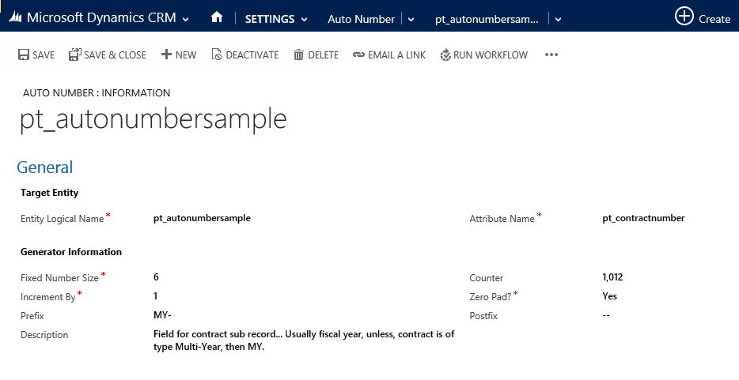Screen dimensions: 739x380
Task: Open the chevron next to Auto Number
Action: tap(411, 19)
